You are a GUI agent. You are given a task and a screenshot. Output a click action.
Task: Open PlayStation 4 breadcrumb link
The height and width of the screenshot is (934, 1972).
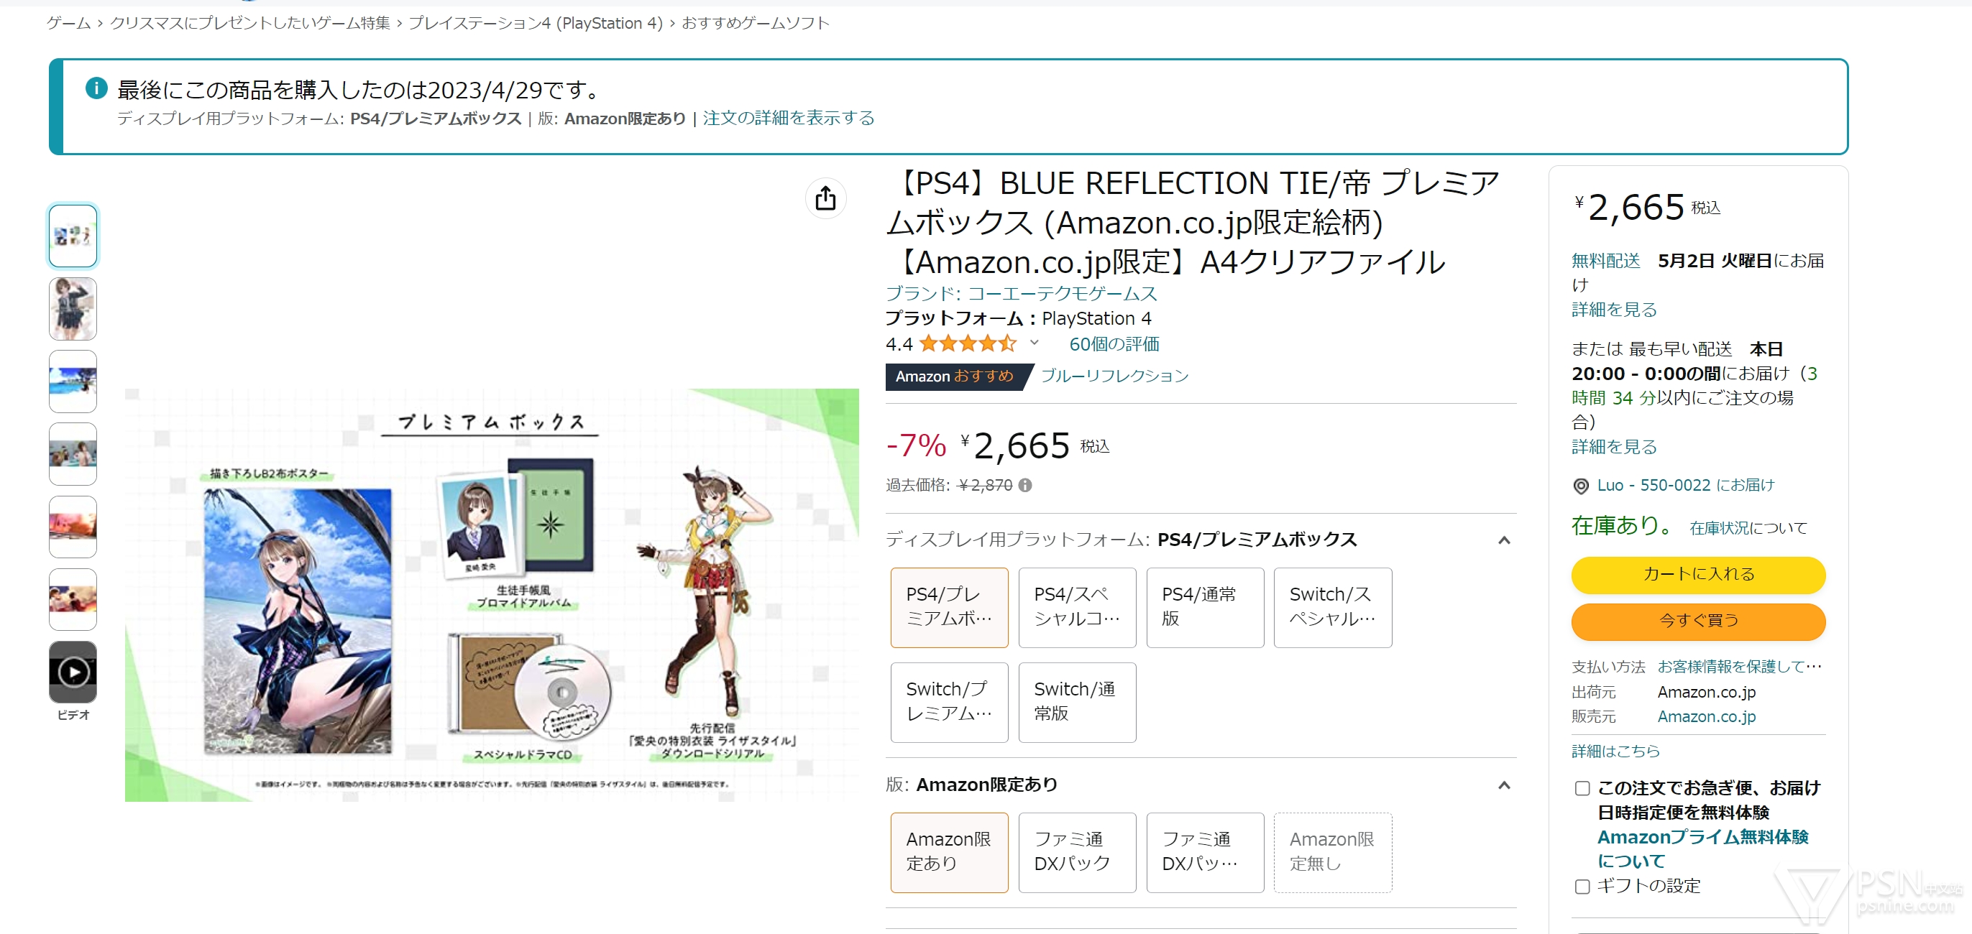(x=535, y=23)
